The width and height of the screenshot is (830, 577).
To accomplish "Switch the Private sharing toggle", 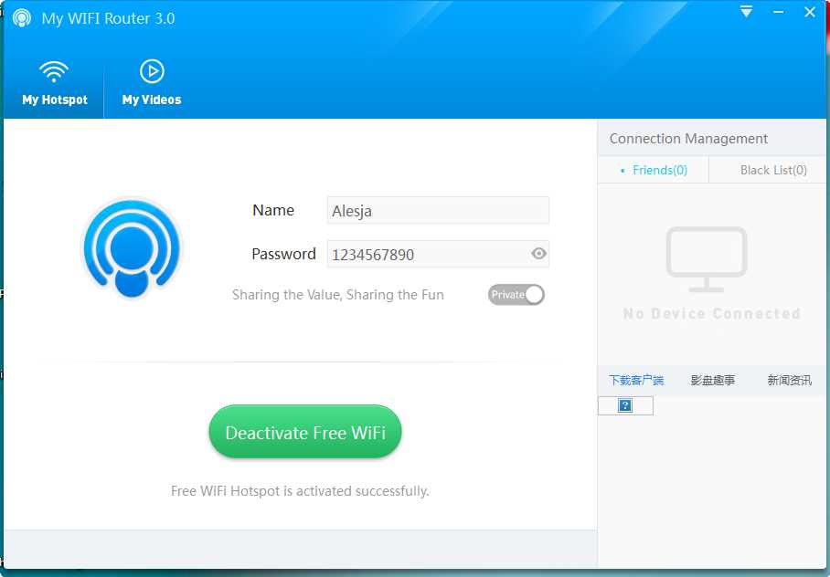I will point(516,295).
